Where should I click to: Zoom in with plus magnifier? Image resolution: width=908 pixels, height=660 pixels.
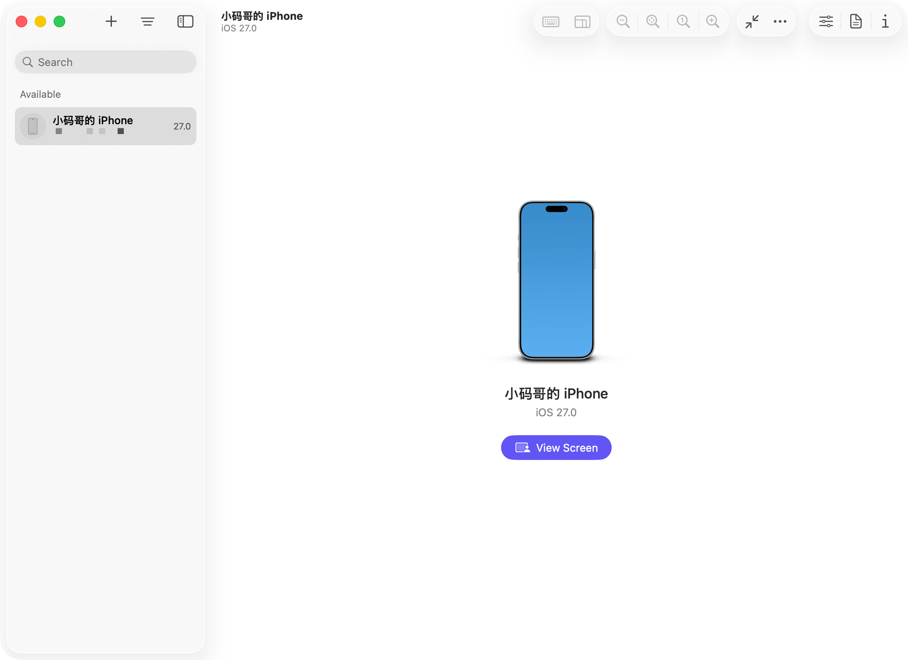[x=713, y=21]
